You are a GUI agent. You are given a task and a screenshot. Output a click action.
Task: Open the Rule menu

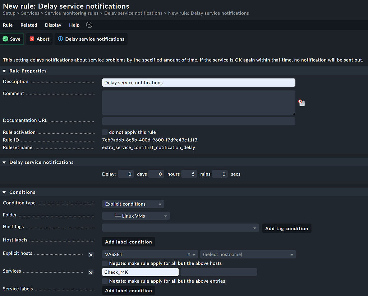click(8, 25)
